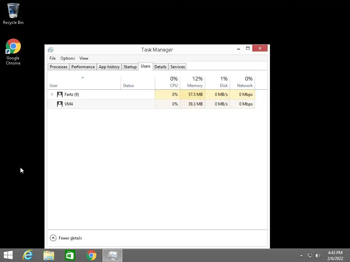This screenshot has width=350, height=262.
Task: Click the VM4 user avatar icon
Action: coord(59,104)
